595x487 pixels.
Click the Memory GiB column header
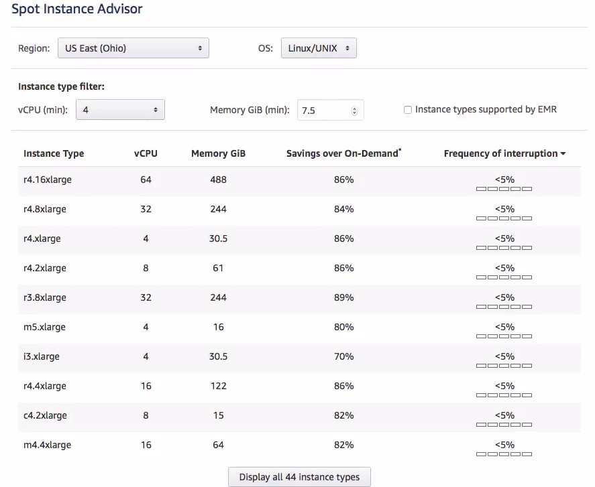(218, 153)
